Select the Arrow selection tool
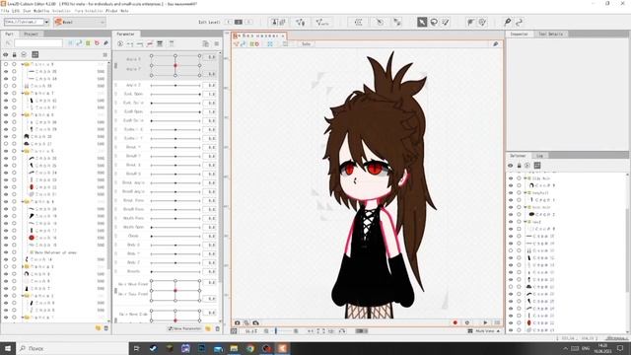Viewport: 631px width, 355px height. (422, 22)
